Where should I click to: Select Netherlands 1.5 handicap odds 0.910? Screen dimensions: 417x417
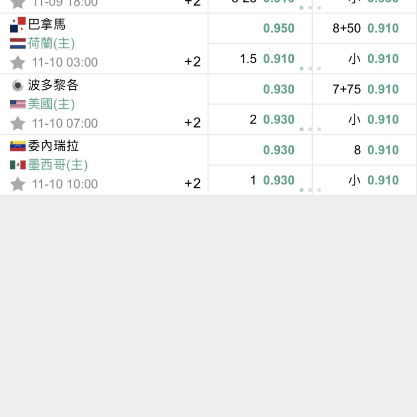click(x=260, y=58)
